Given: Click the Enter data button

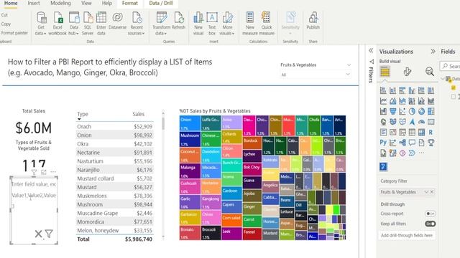Looking at the screenshot, I should [x=101, y=24].
